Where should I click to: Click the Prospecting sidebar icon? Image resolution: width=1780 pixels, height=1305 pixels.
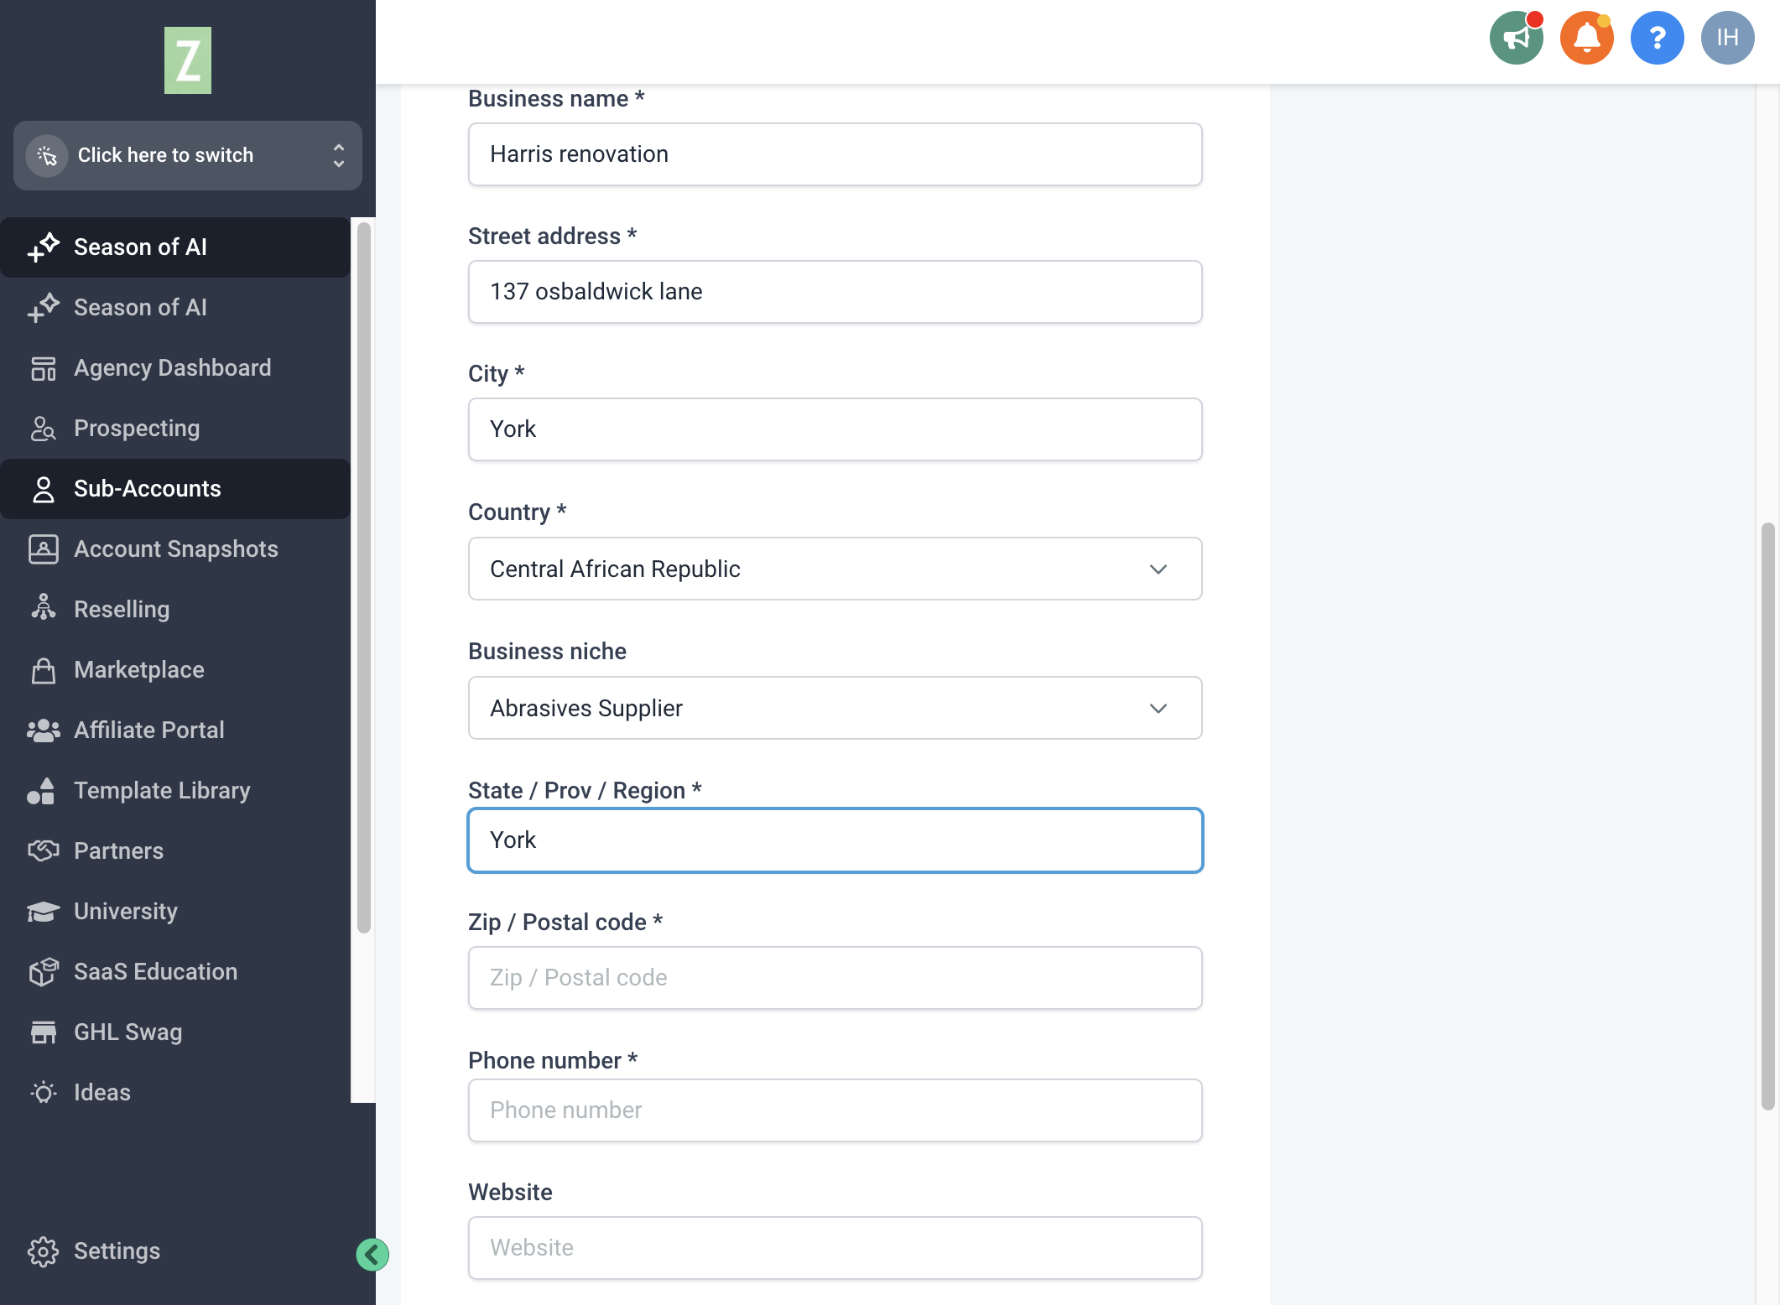[43, 429]
